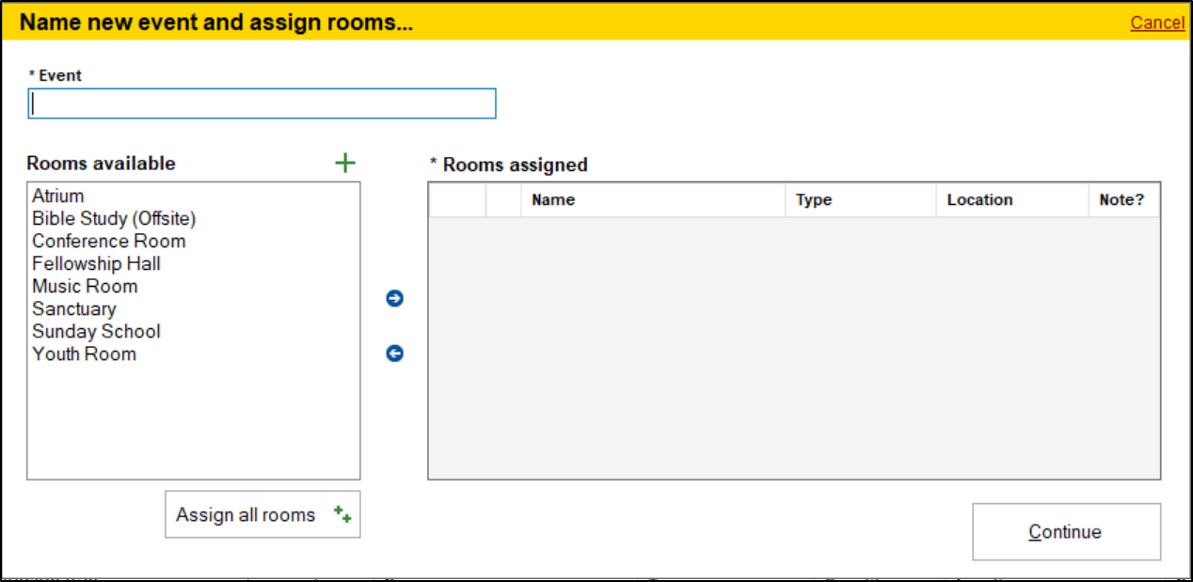1193x582 pixels.
Task: Focus the Event name text field
Action: [x=262, y=103]
